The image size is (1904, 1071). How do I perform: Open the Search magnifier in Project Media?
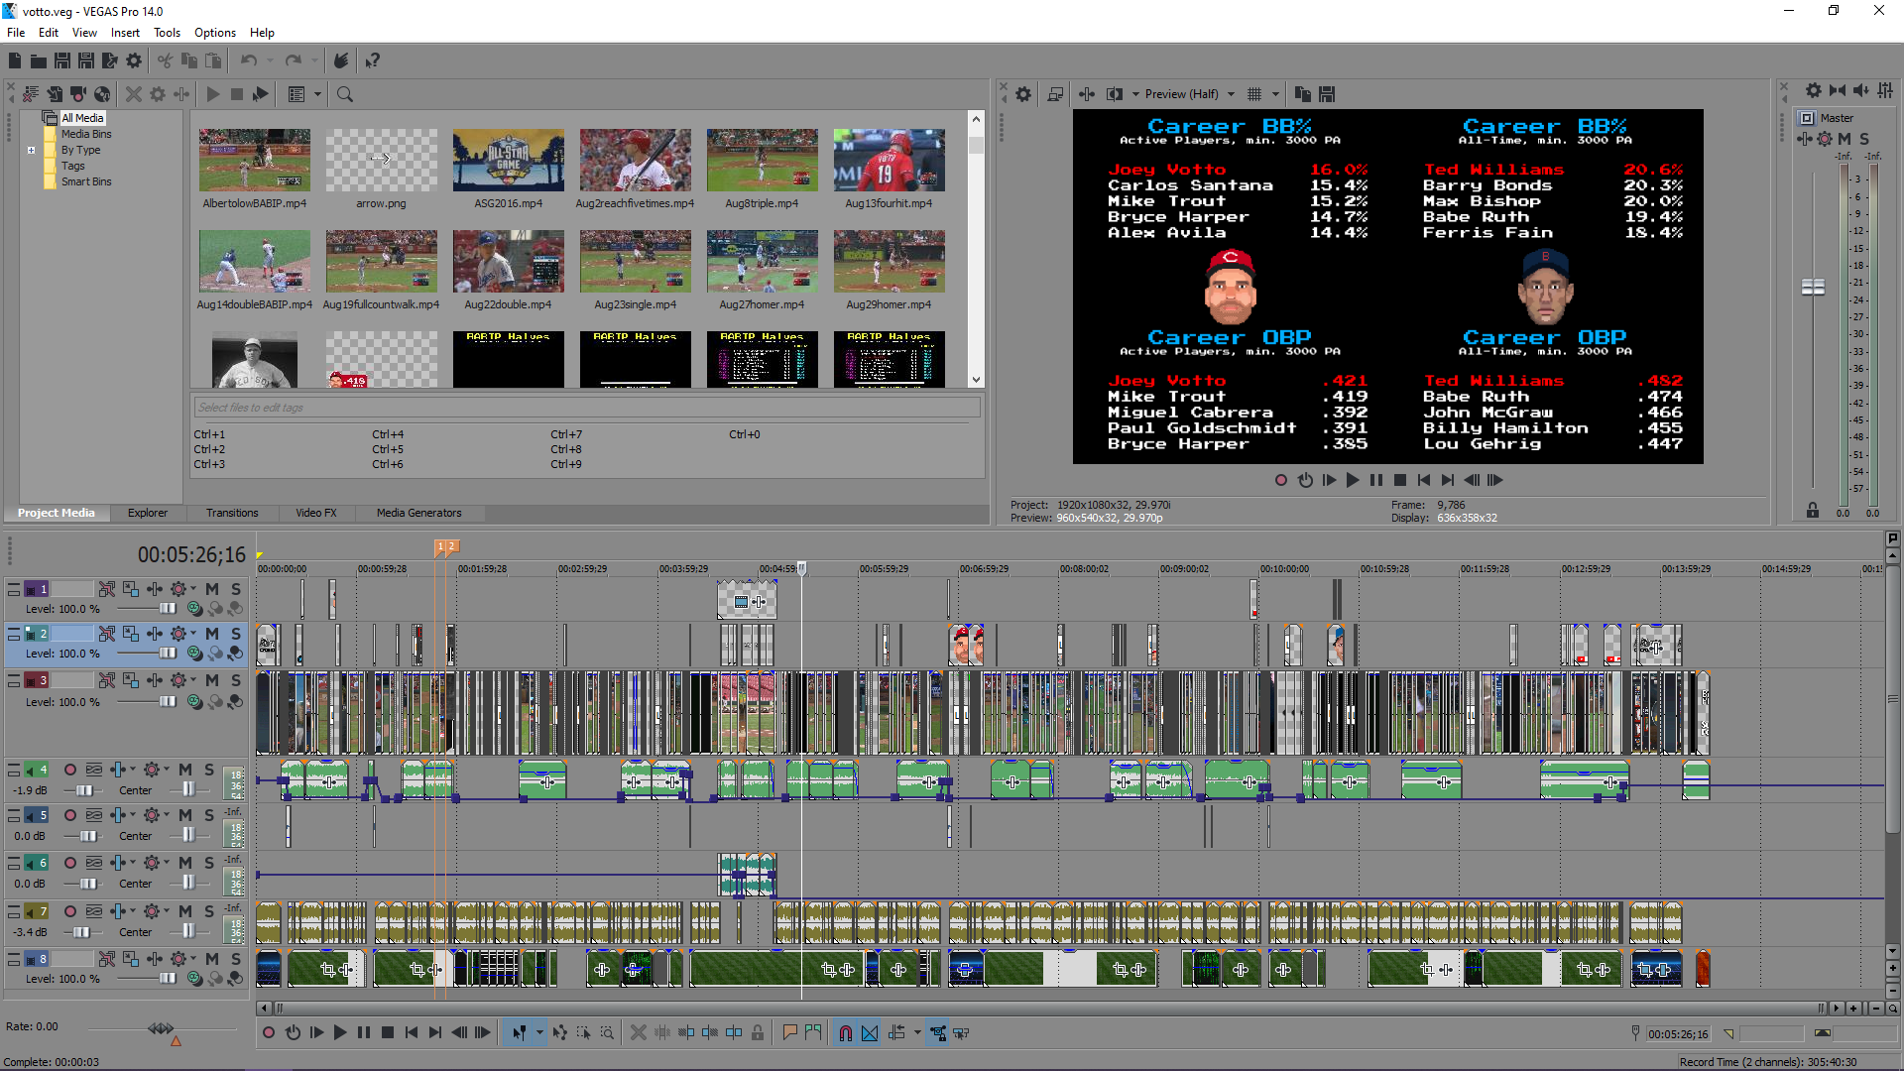click(345, 94)
